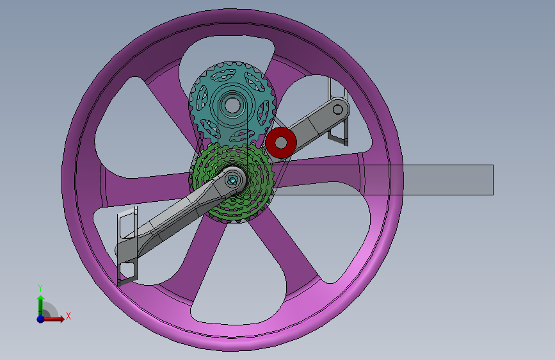The height and width of the screenshot is (360, 555).
Task: Click the blue Z axis ball of the triad
Action: pos(41,319)
